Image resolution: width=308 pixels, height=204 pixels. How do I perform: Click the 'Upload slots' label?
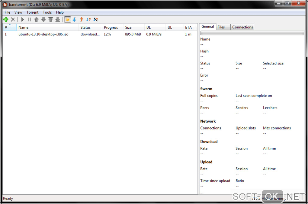[x=246, y=128]
